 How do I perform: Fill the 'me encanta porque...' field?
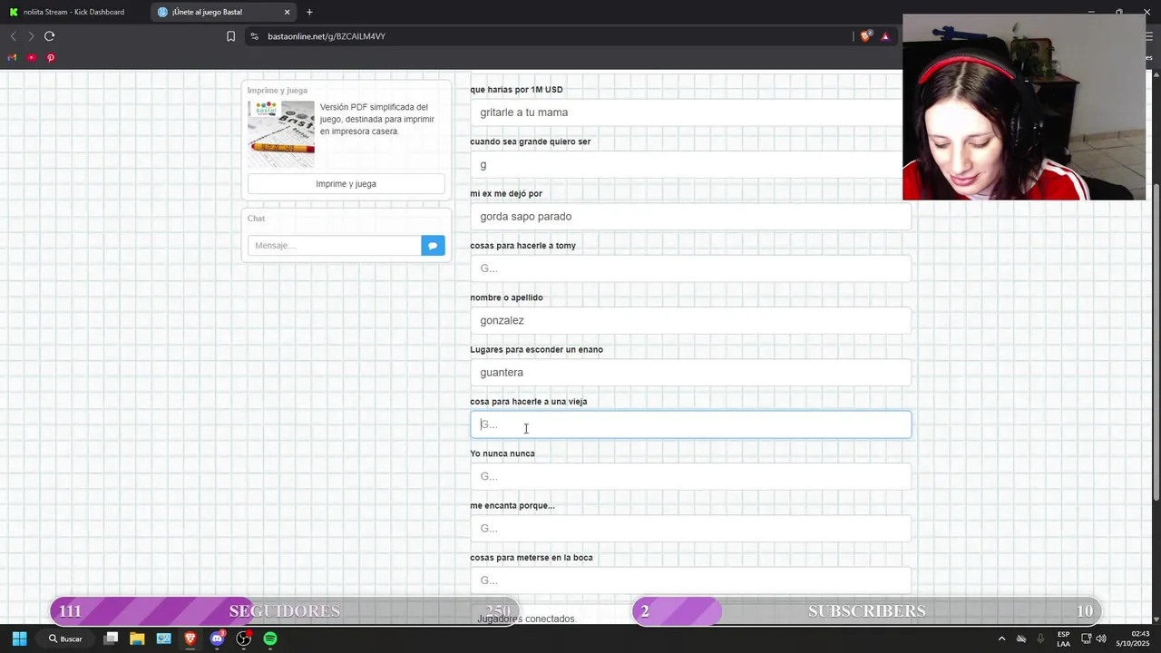690,528
